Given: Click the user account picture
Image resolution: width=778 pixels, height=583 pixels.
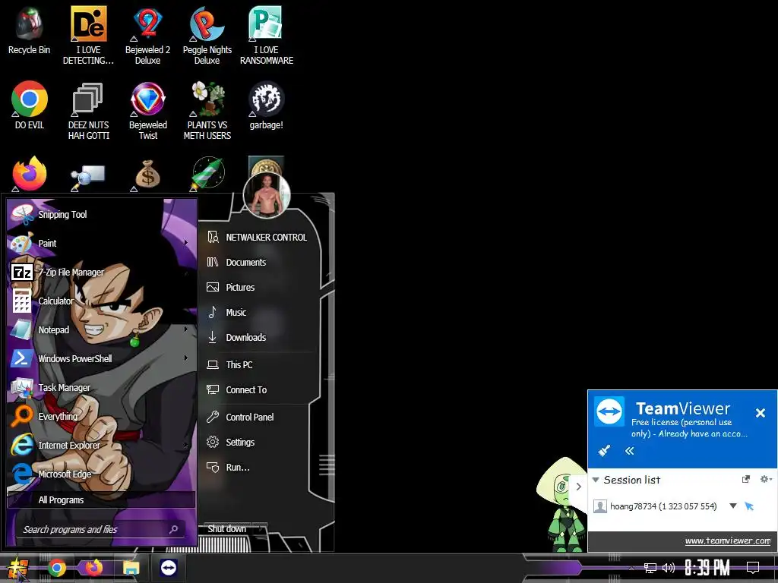Looking at the screenshot, I should [267, 195].
